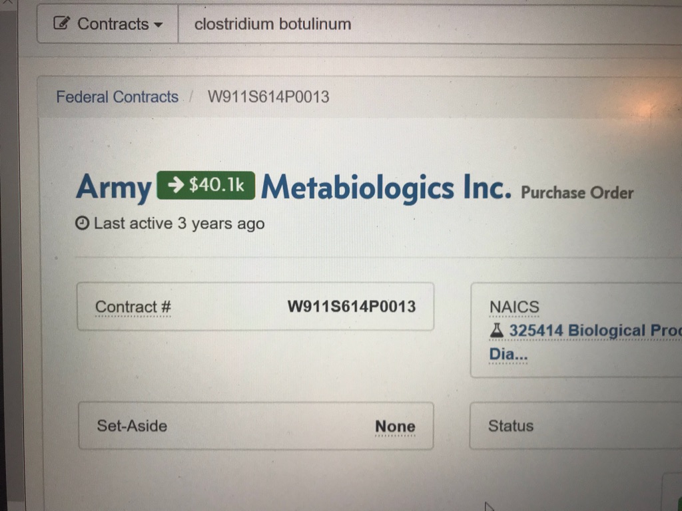
Task: Click the Status field label
Action: 510,426
